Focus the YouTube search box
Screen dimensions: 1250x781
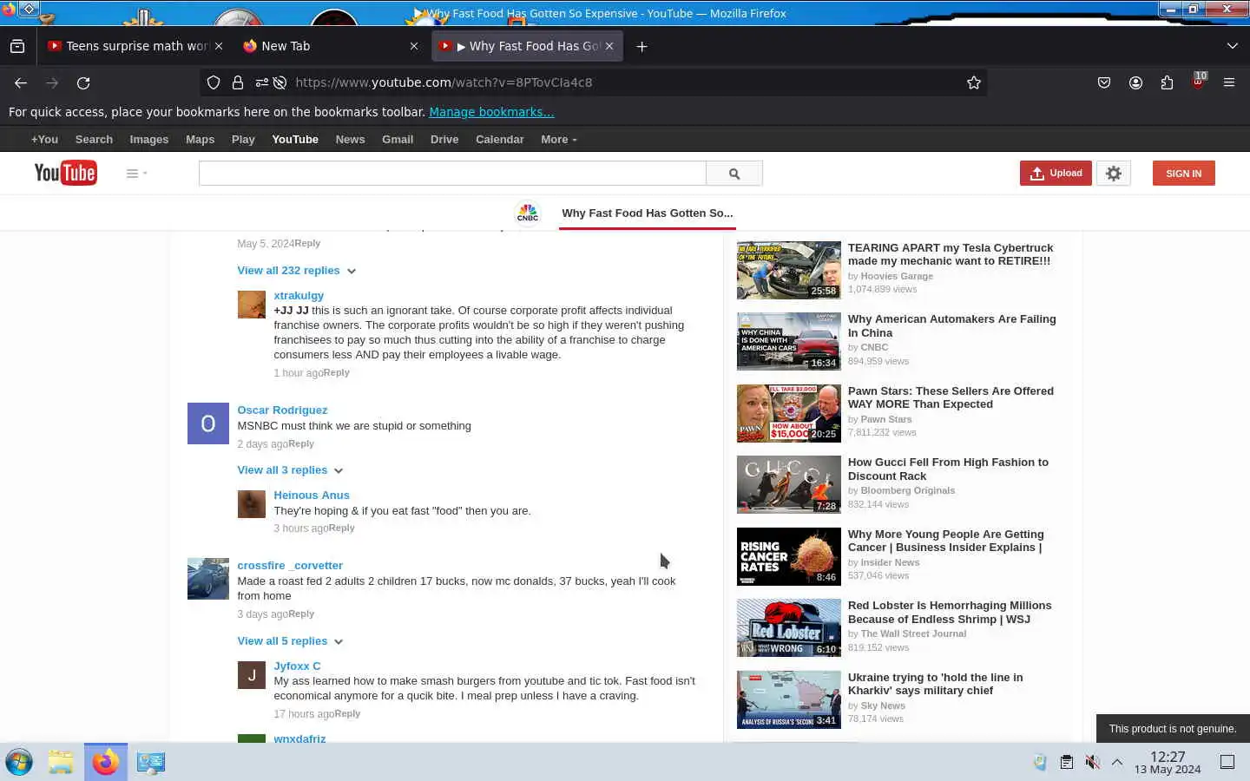[452, 174]
